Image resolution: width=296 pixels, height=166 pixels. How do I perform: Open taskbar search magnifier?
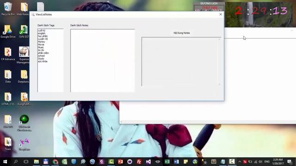16,162
